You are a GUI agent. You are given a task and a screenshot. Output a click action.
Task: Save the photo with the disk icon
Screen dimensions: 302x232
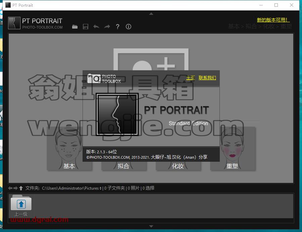pos(86,27)
